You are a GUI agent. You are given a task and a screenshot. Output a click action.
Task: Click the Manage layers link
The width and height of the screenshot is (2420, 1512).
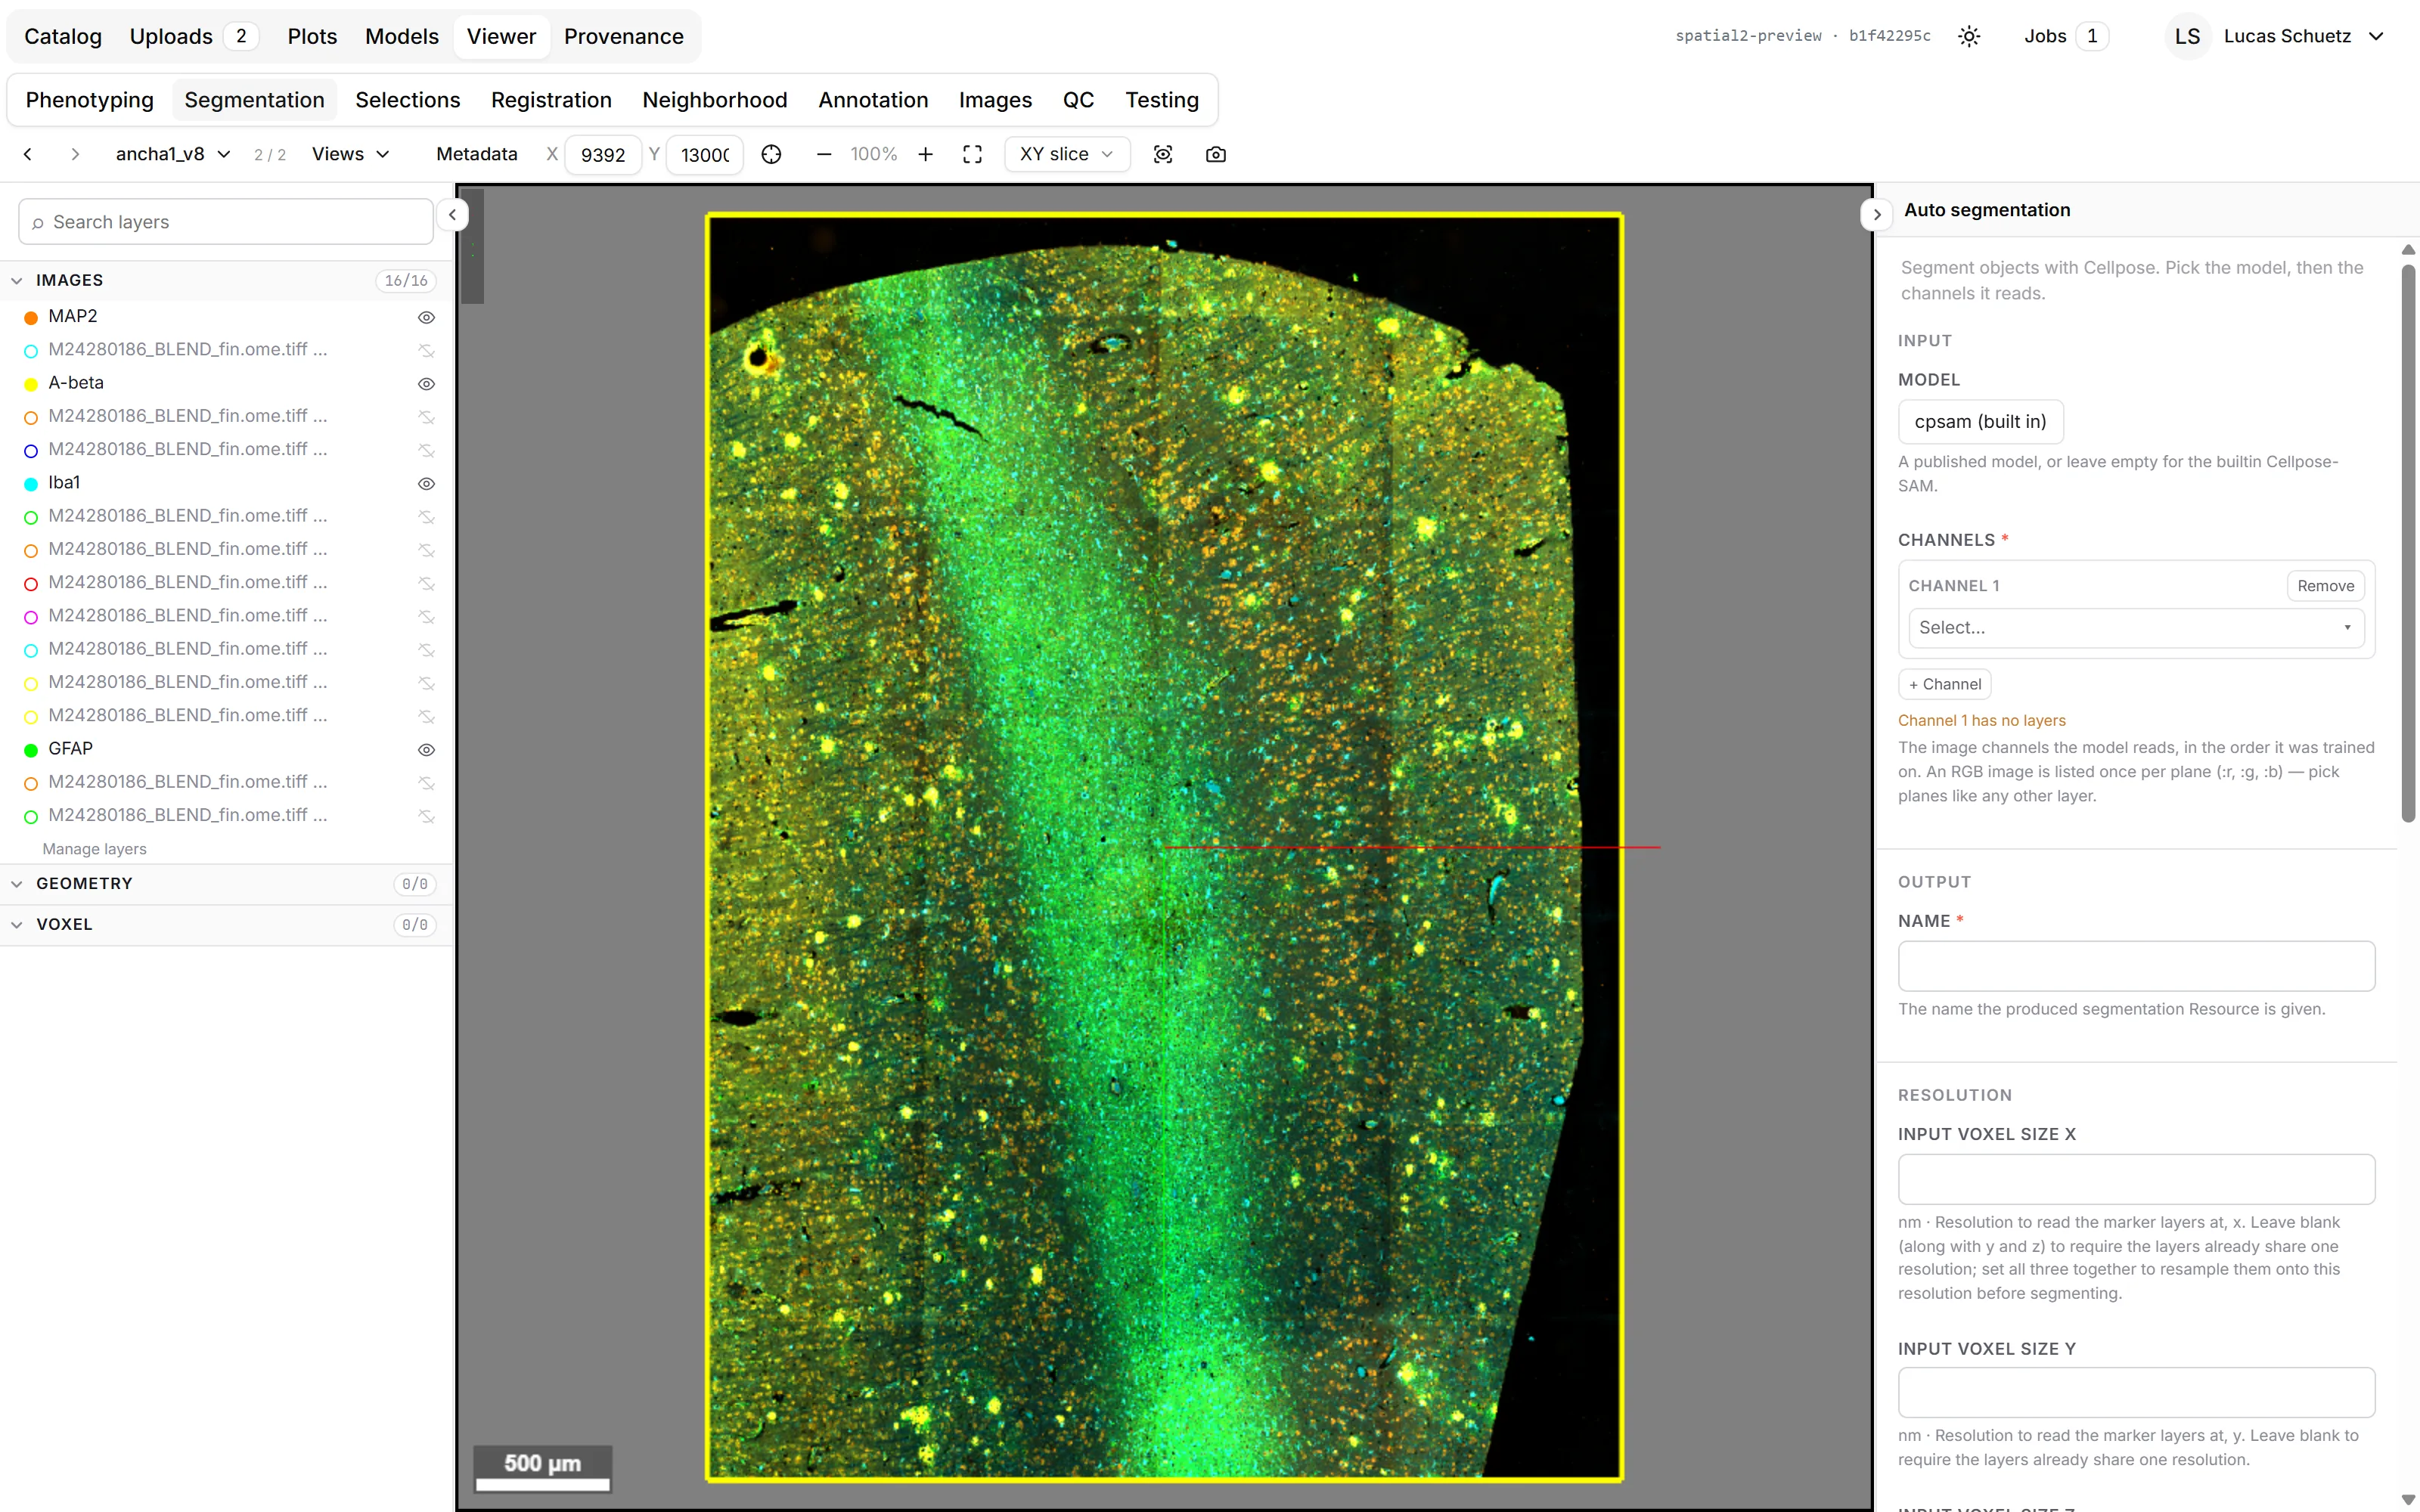[94, 849]
